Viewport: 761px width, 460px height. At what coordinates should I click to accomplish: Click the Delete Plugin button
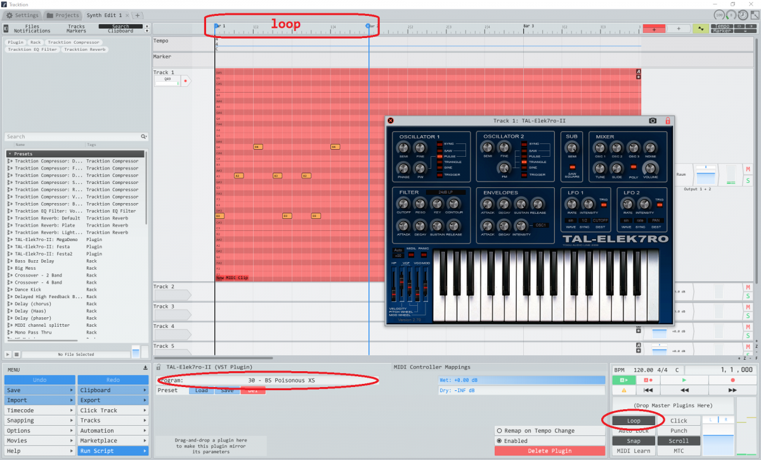click(550, 451)
